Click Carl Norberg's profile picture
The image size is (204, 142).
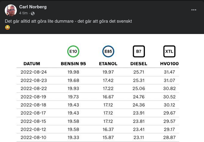[x=10, y=10]
